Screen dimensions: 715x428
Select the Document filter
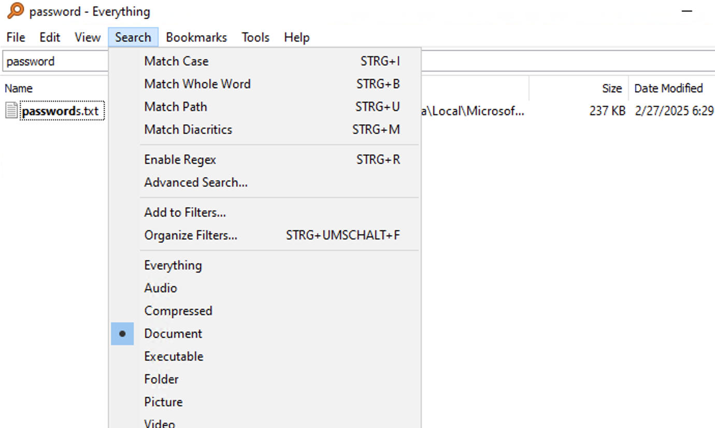tap(265, 334)
